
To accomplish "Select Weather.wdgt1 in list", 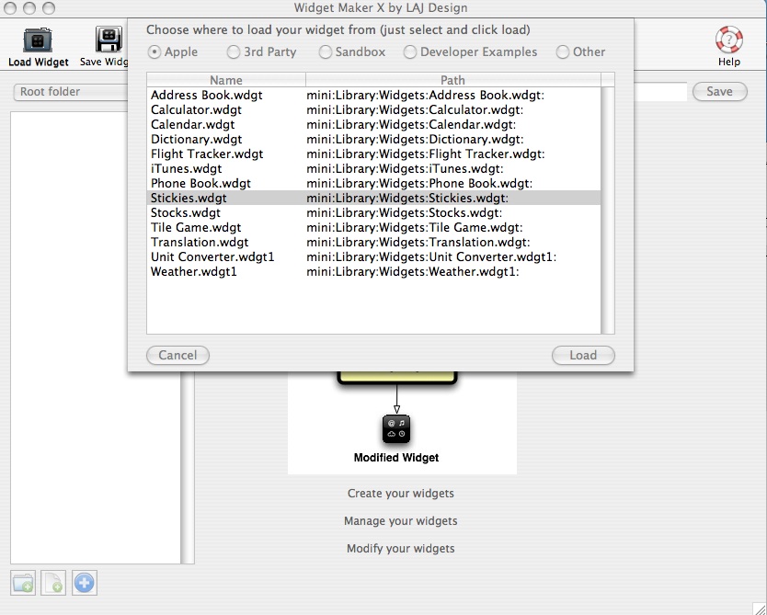I will coord(373,271).
